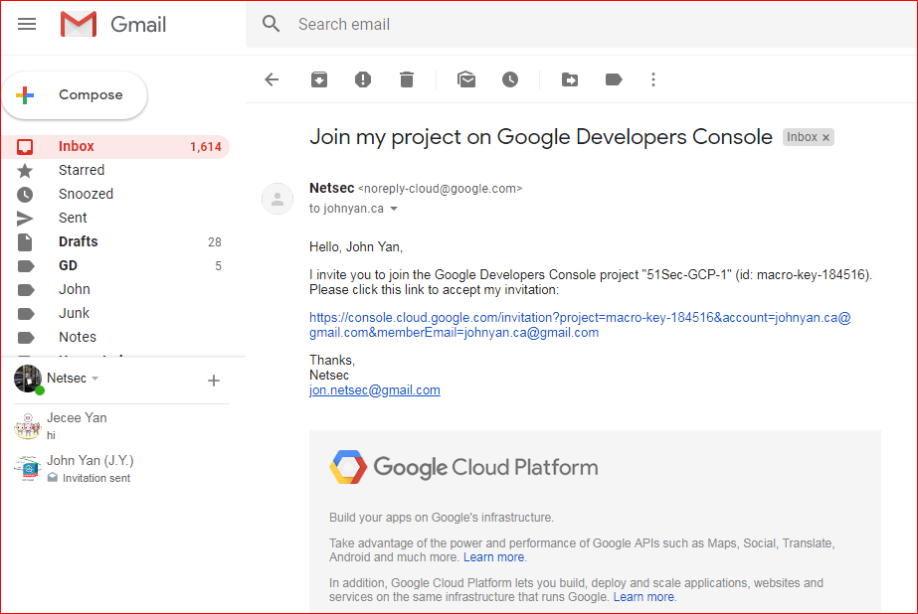918x614 pixels.
Task: Mark the email as unread
Action: [x=466, y=79]
